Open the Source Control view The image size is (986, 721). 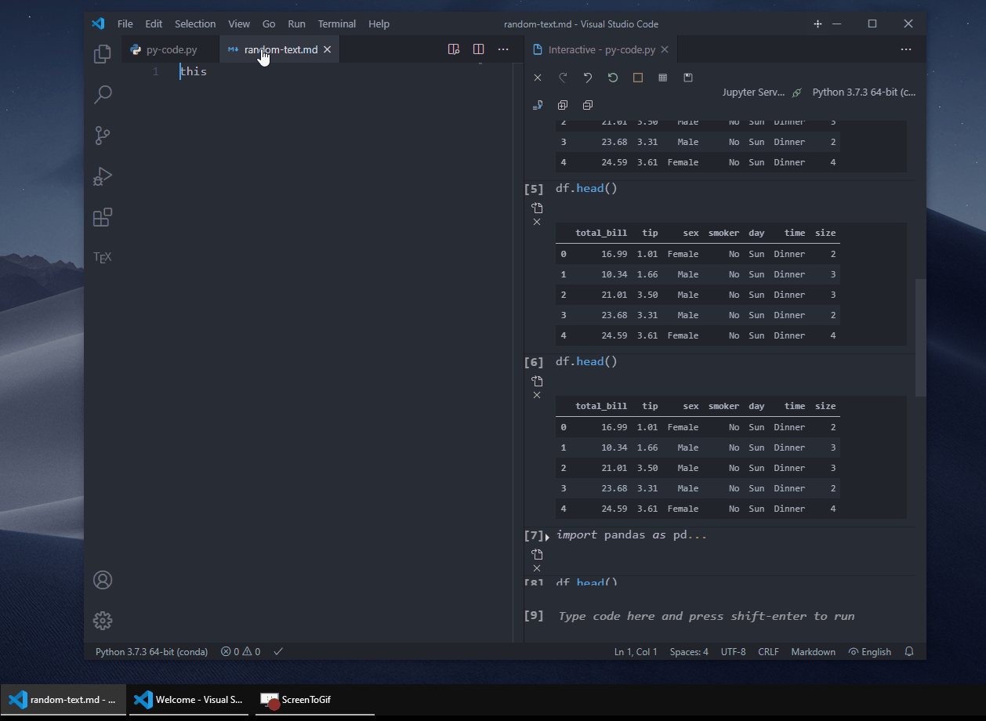click(x=102, y=136)
